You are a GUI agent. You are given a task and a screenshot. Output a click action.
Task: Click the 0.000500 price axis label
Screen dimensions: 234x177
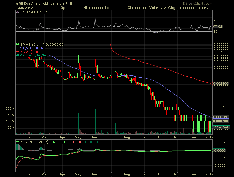pos(221,107)
